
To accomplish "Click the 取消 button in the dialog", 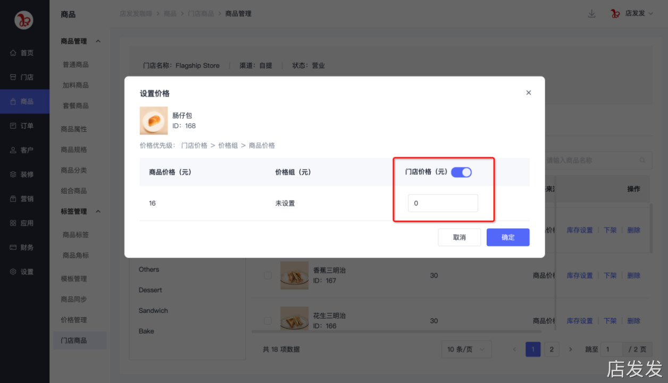I will click(460, 237).
